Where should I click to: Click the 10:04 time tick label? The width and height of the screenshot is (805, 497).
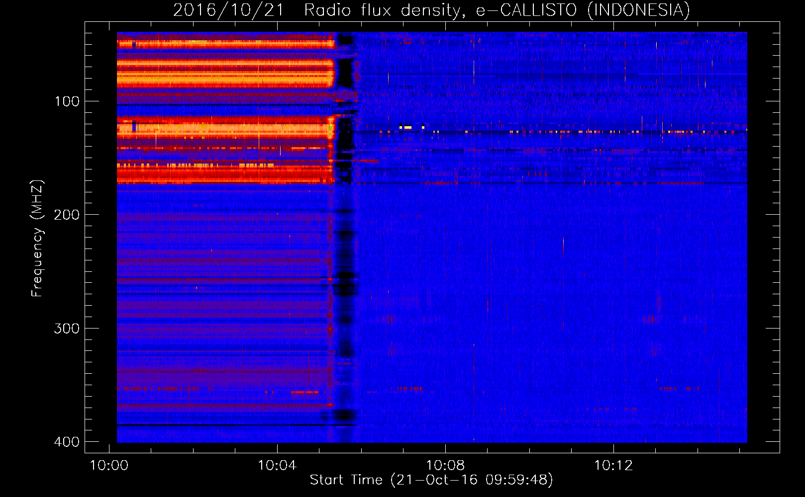pos(277,466)
